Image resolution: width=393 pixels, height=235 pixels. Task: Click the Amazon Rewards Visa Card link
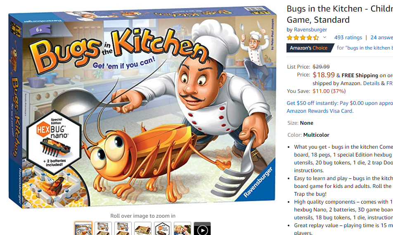pyautogui.click(x=320, y=111)
